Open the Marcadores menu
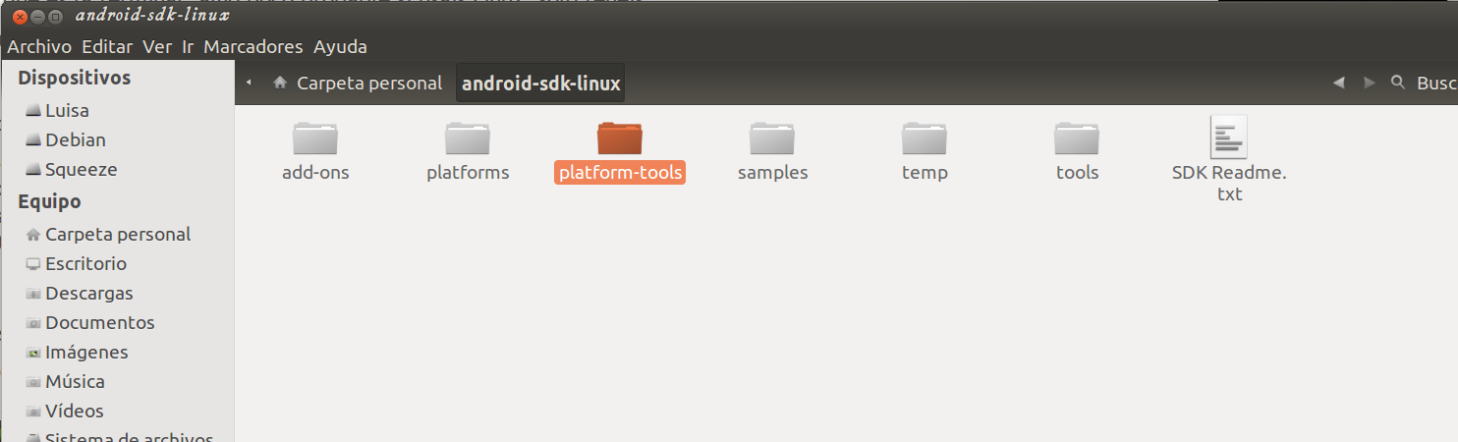 [252, 46]
